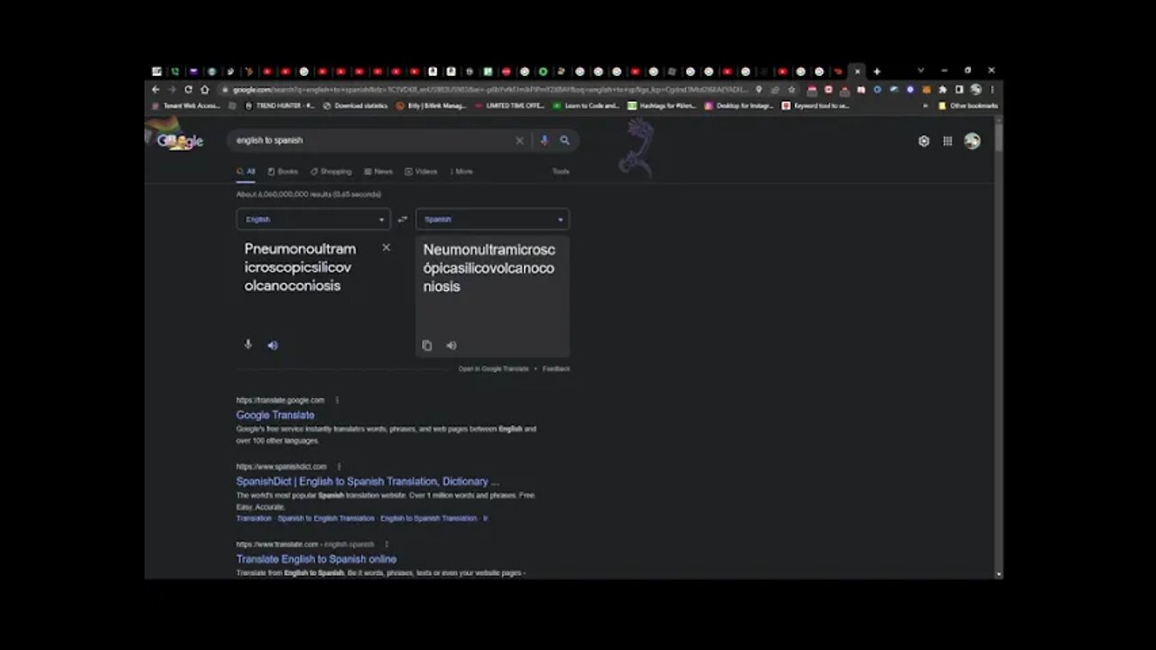
Task: Open Translate English to Spanish online link
Action: [x=316, y=559]
